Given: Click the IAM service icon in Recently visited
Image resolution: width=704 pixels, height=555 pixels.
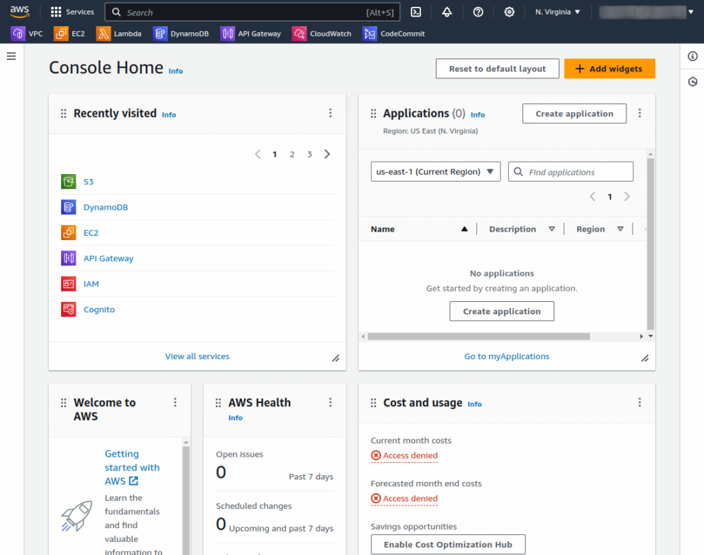Looking at the screenshot, I should pyautogui.click(x=68, y=284).
